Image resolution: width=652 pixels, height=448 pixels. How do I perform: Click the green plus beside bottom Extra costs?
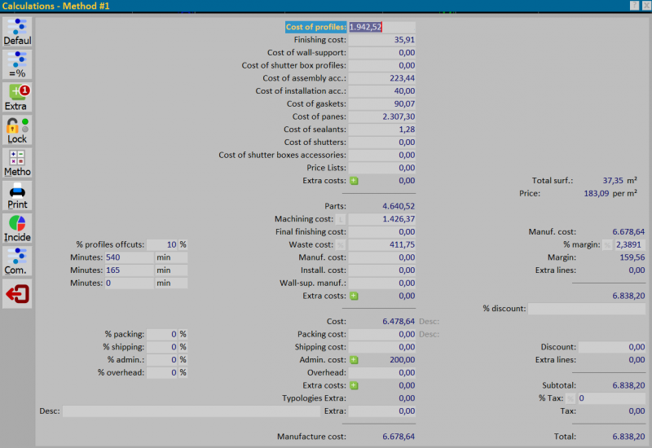[x=354, y=385]
